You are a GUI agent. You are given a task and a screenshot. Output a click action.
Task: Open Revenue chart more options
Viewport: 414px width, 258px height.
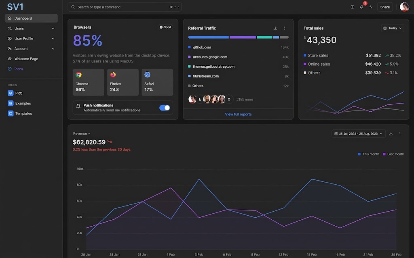click(x=400, y=134)
